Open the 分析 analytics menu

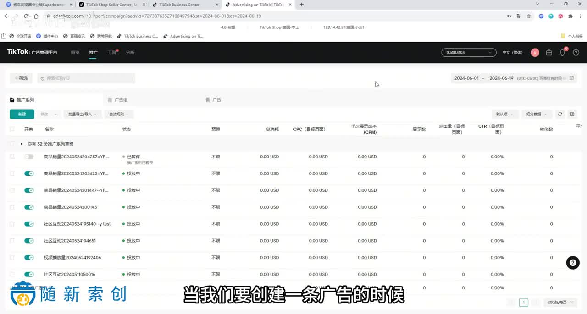tap(130, 53)
